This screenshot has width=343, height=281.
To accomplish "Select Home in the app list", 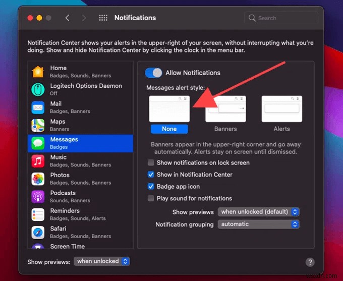I will [x=81, y=72].
